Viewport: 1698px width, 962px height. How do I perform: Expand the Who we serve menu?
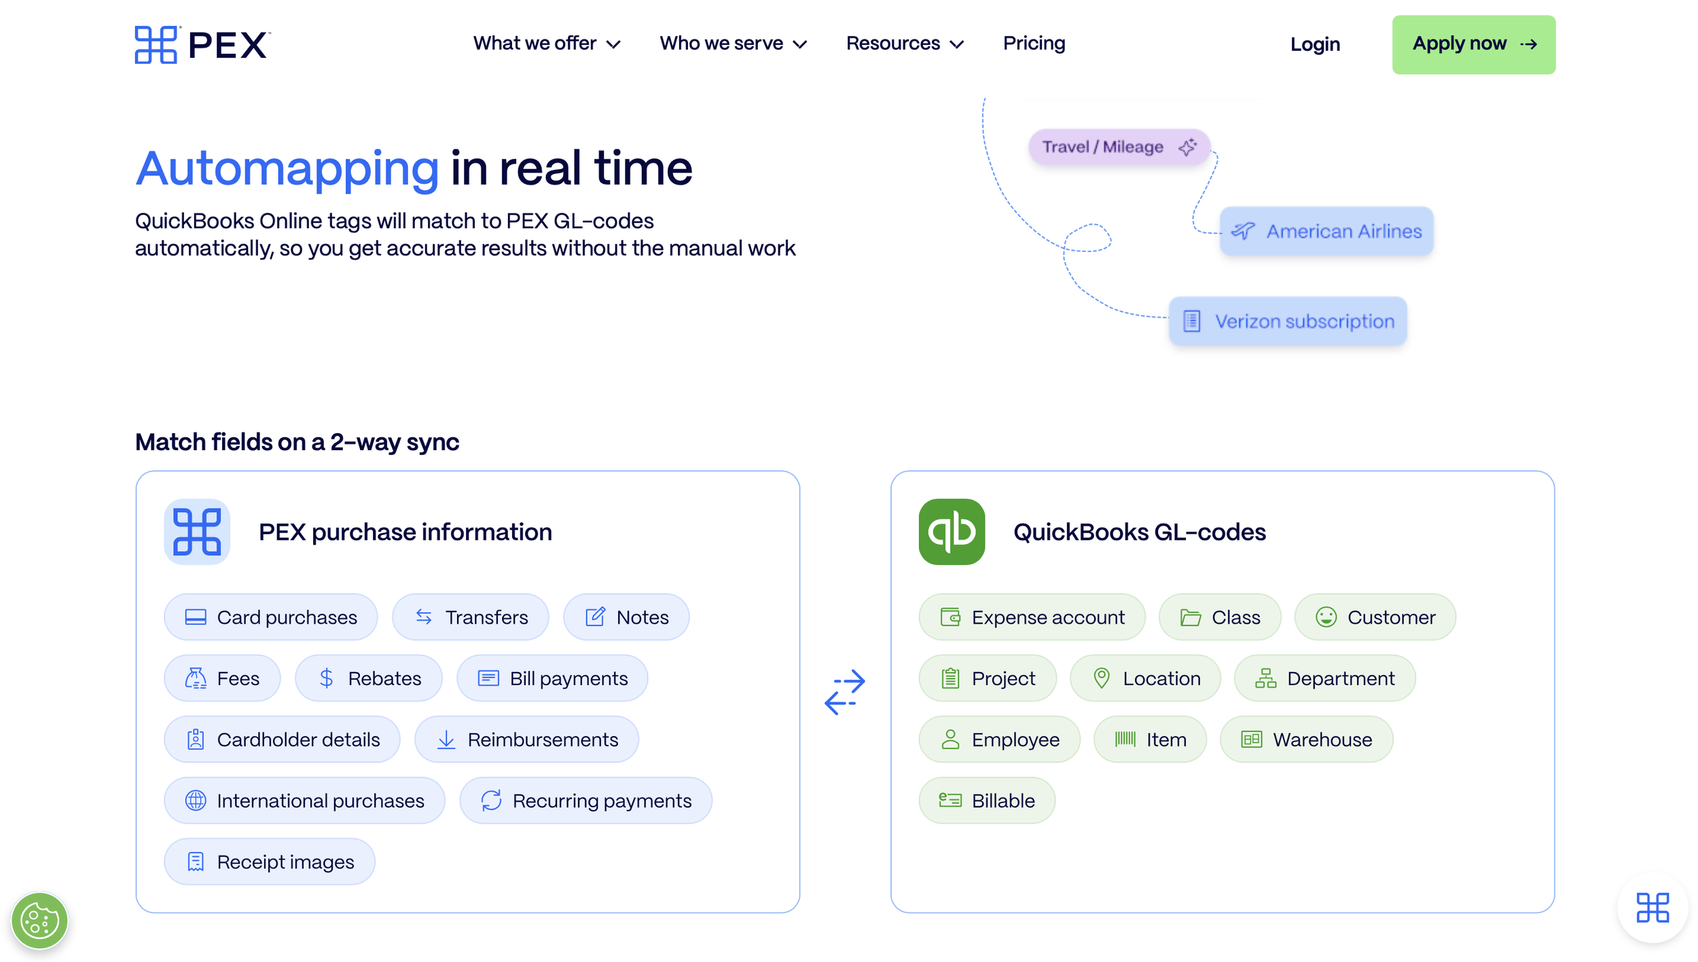pos(734,43)
